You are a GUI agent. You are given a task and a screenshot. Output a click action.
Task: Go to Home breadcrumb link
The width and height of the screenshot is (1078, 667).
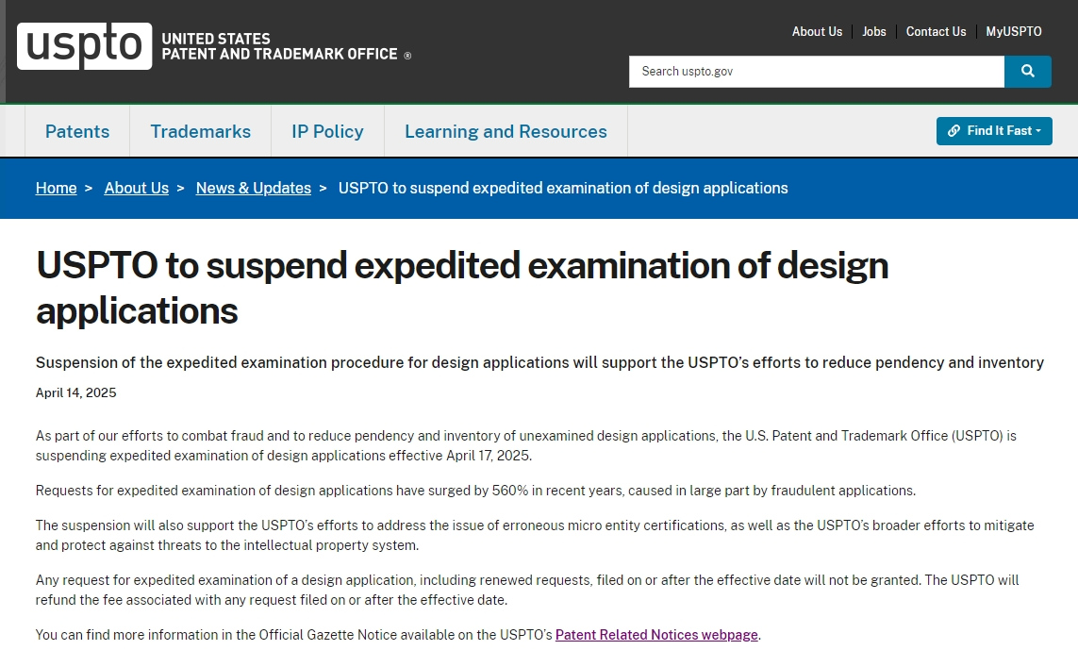coord(57,188)
